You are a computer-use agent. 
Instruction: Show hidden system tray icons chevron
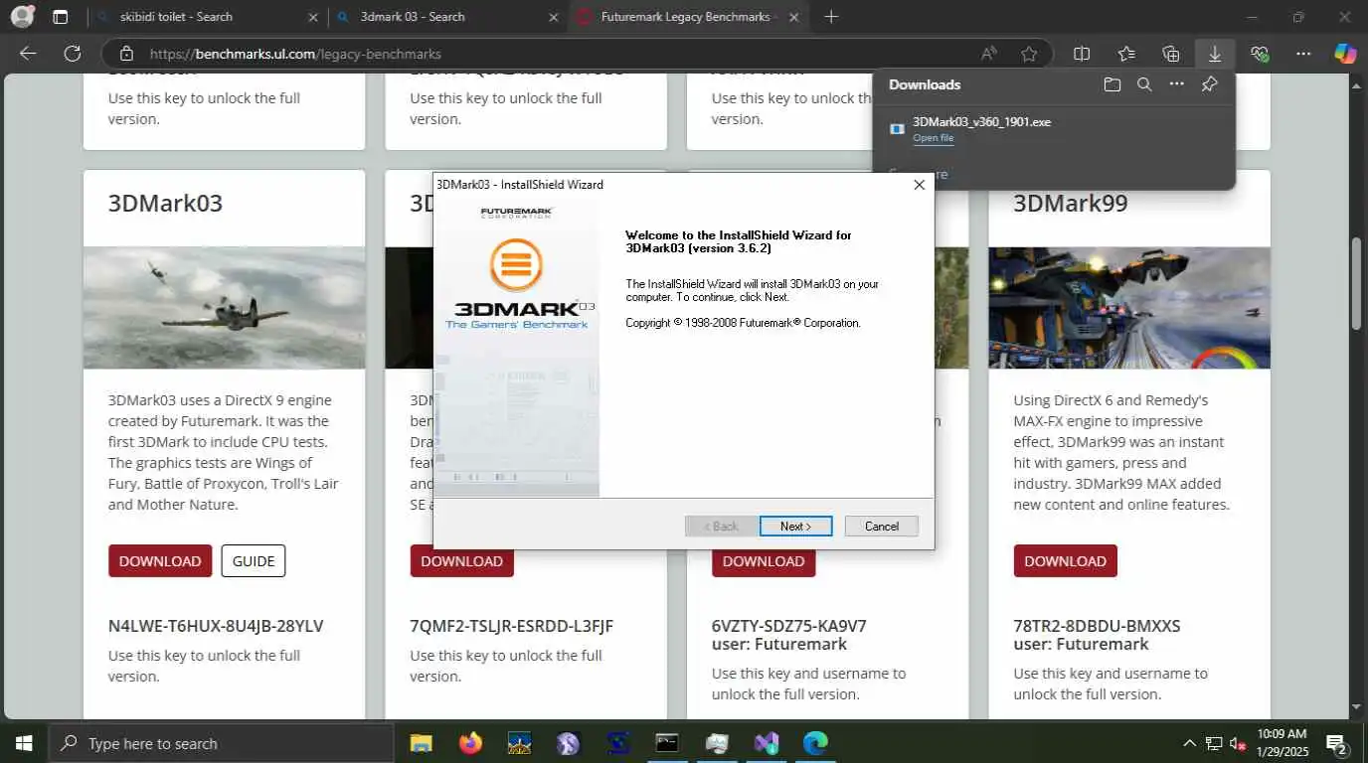click(1189, 743)
